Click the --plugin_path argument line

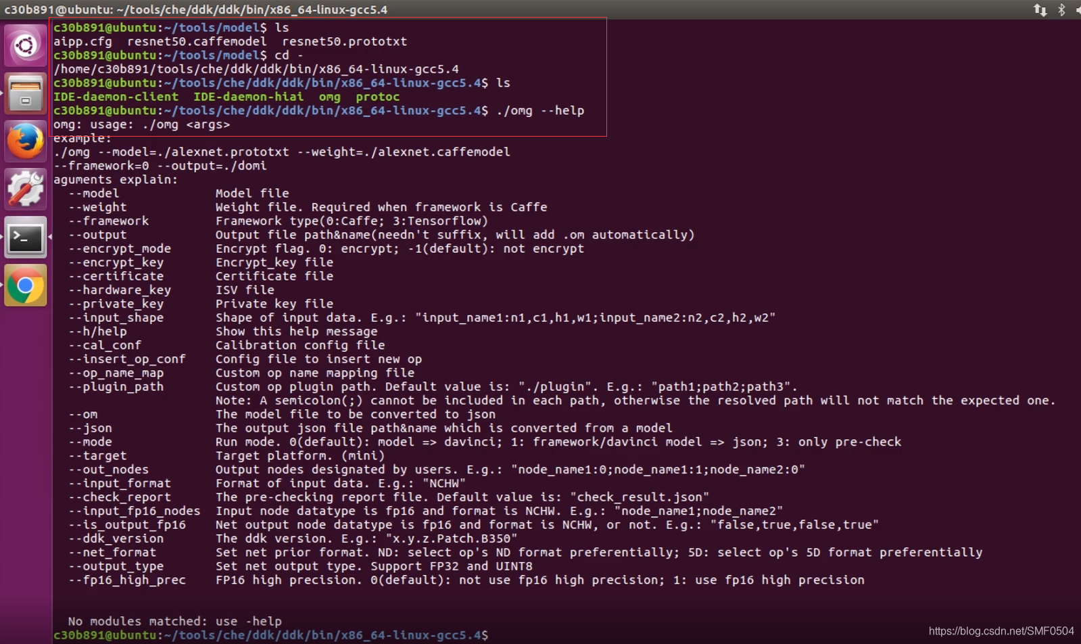(x=433, y=387)
